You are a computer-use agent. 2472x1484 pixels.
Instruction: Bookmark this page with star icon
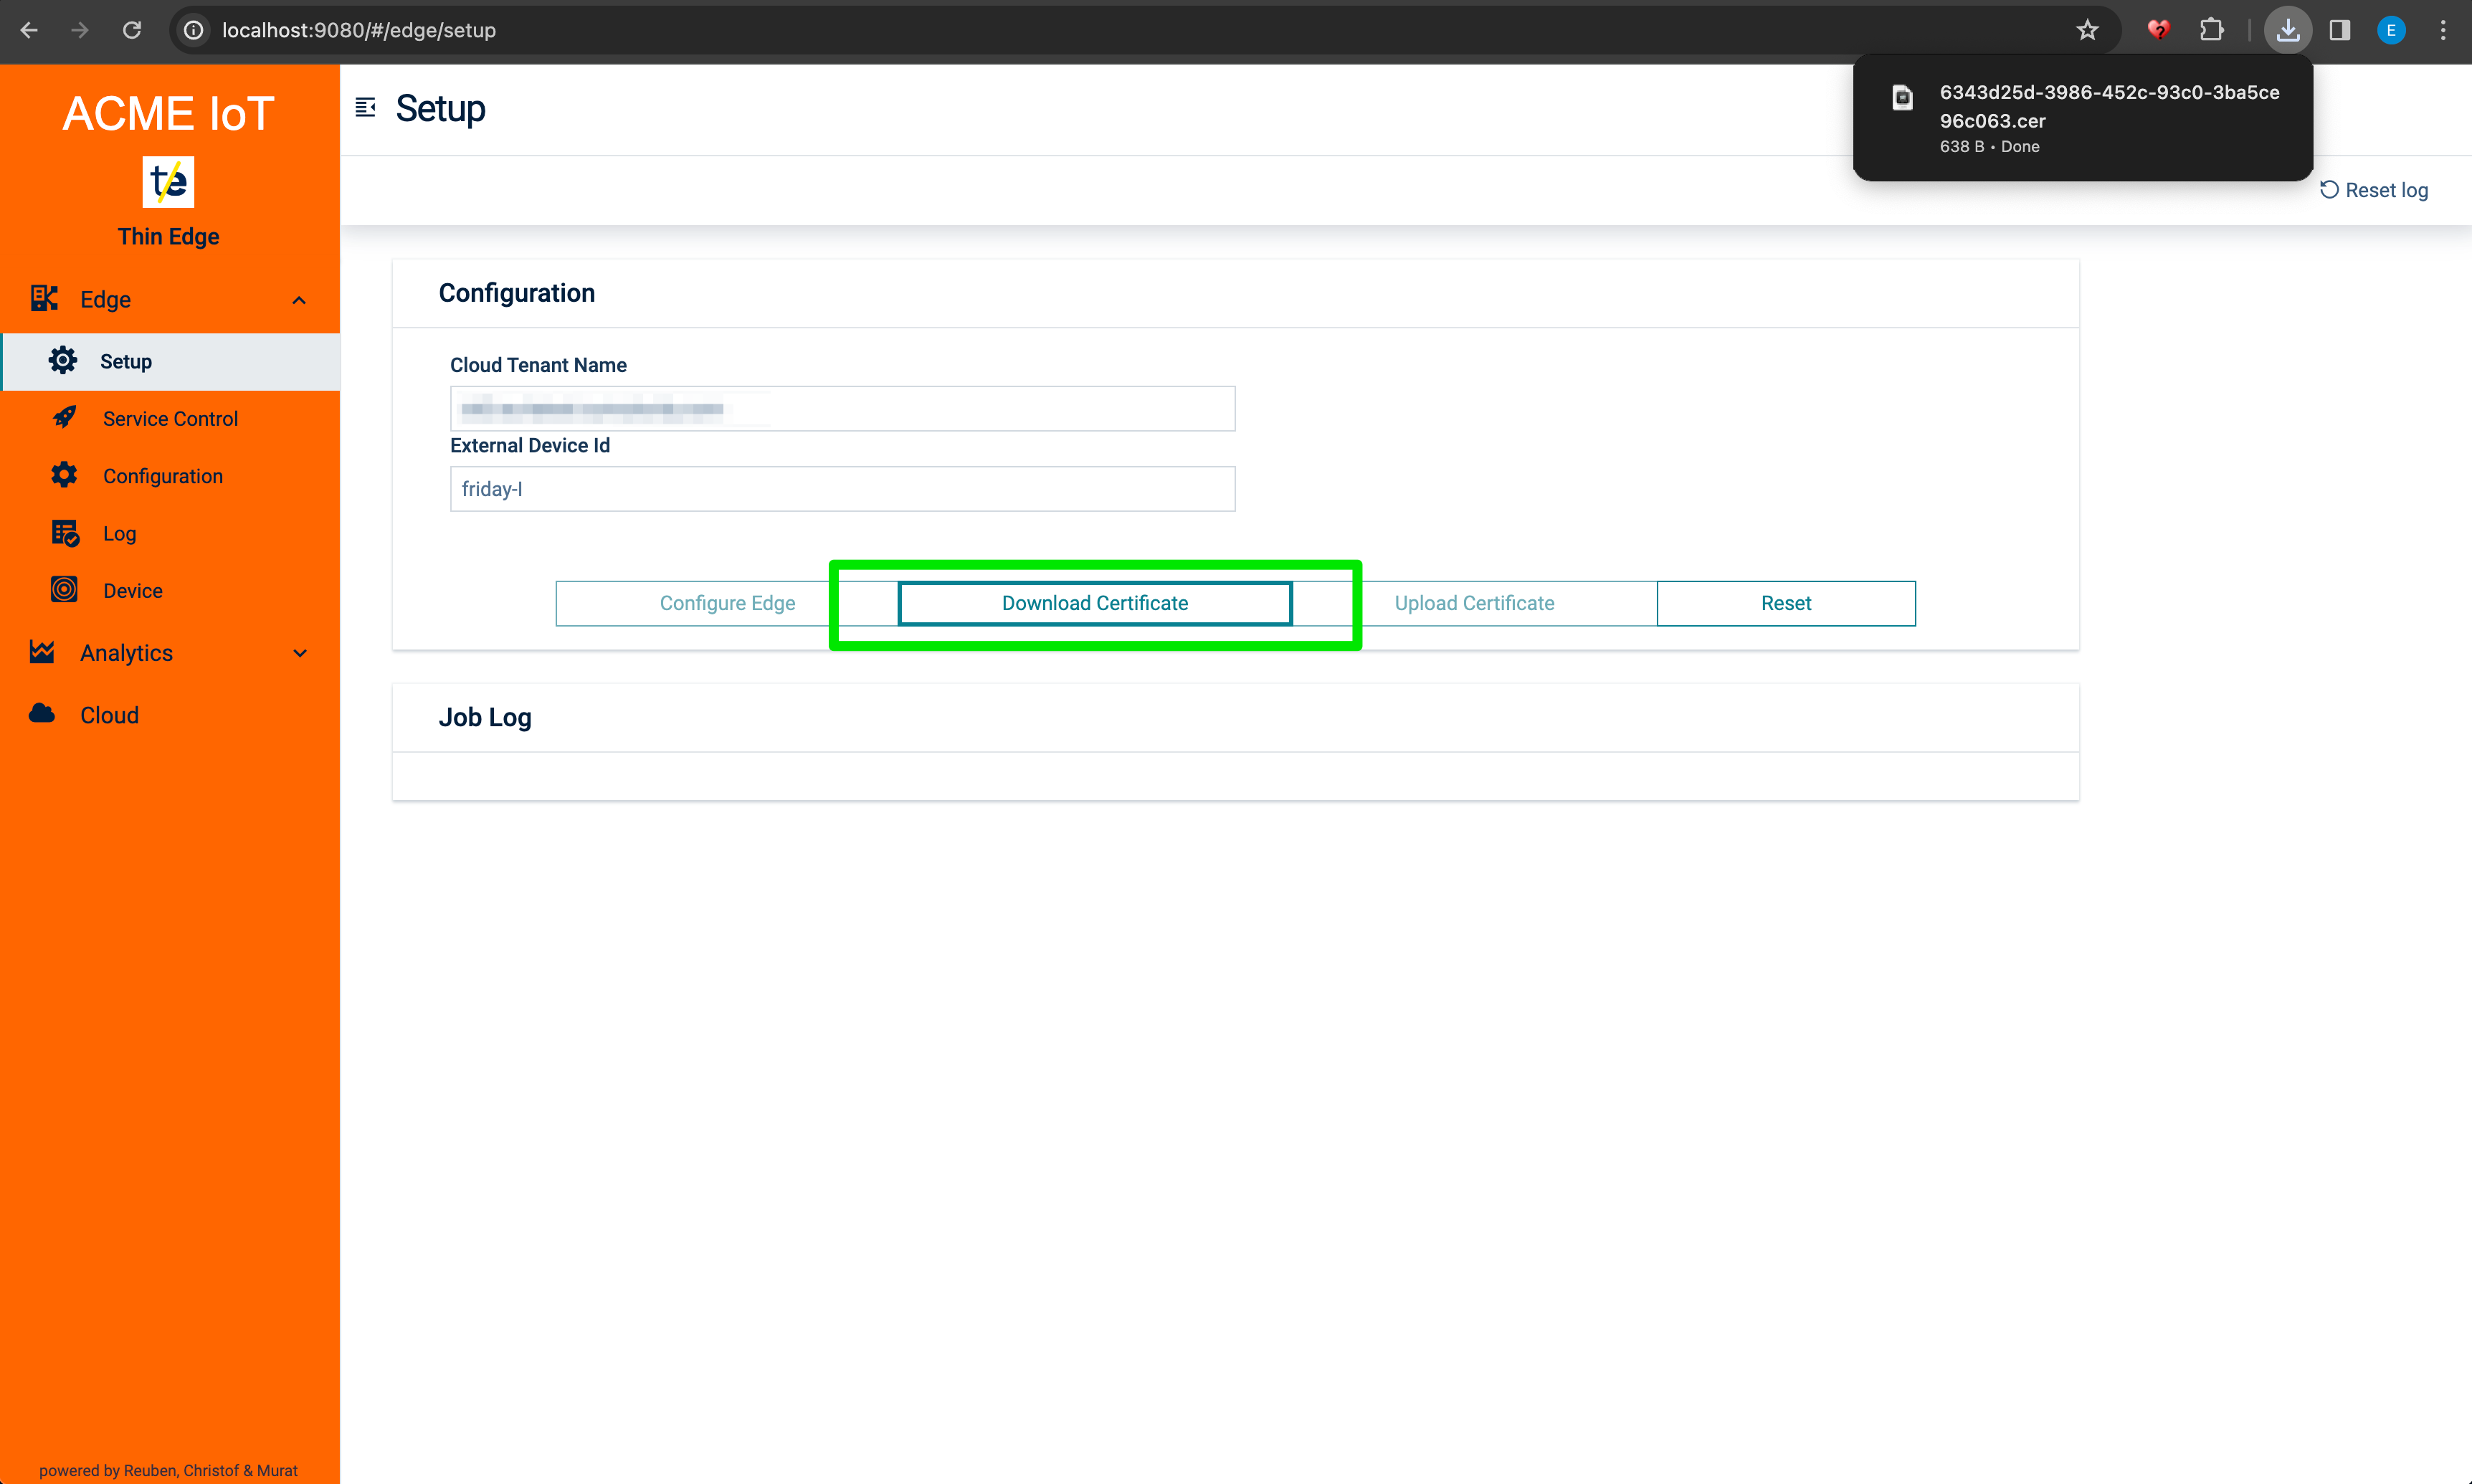[x=2087, y=30]
